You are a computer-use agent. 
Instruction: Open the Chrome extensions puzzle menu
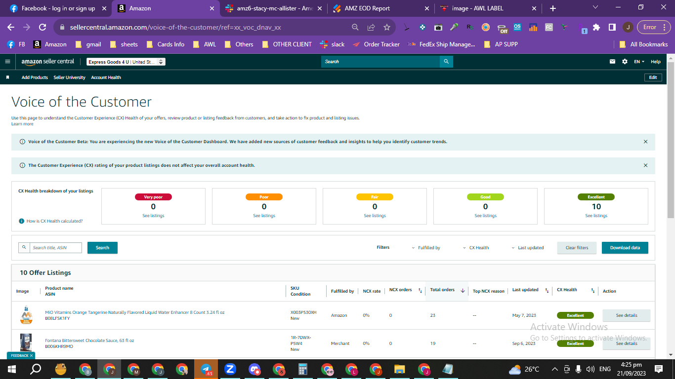tap(596, 27)
